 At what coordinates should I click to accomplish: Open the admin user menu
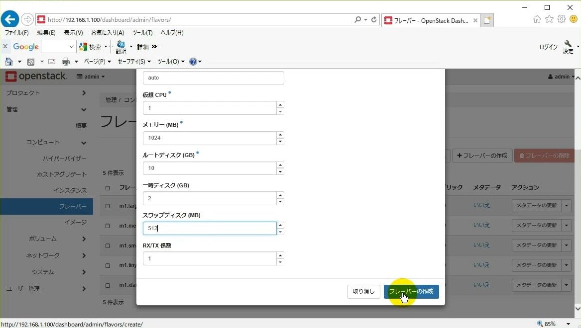[x=561, y=77]
